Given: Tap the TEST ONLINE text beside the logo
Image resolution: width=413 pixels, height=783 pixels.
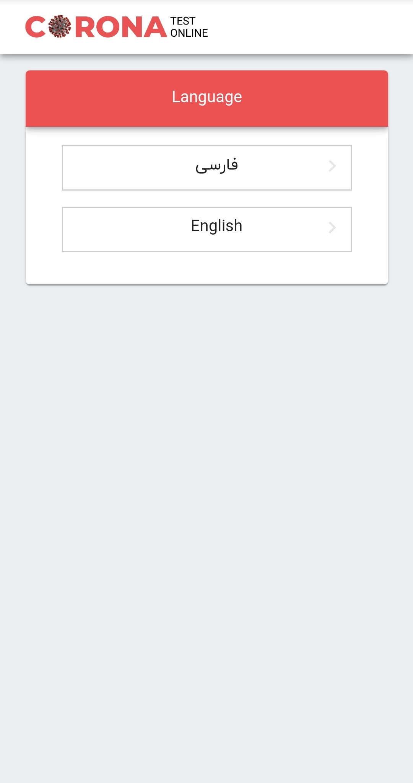Looking at the screenshot, I should (x=189, y=27).
